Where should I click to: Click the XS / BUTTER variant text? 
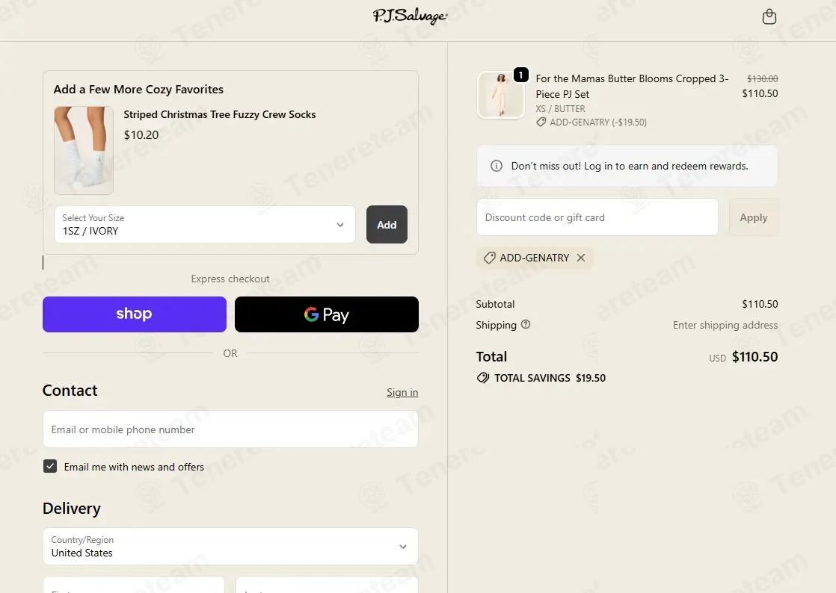coord(560,108)
